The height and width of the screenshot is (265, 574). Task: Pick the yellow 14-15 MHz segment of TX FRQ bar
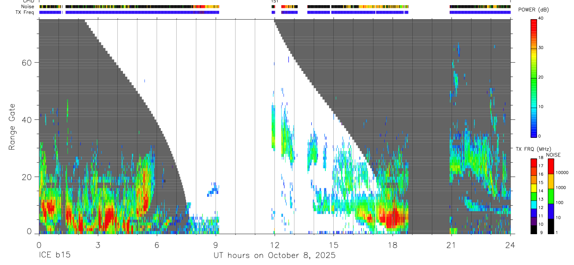click(x=534, y=188)
